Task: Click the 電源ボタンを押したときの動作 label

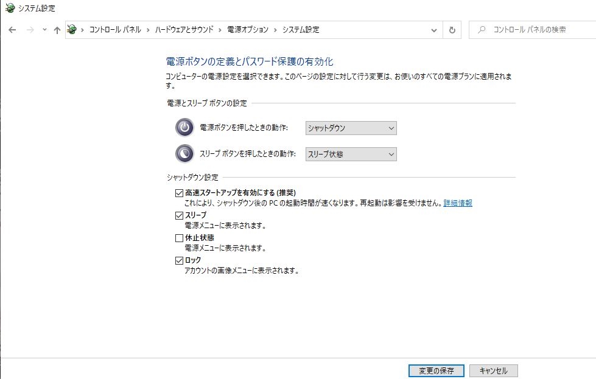Action: (x=244, y=128)
